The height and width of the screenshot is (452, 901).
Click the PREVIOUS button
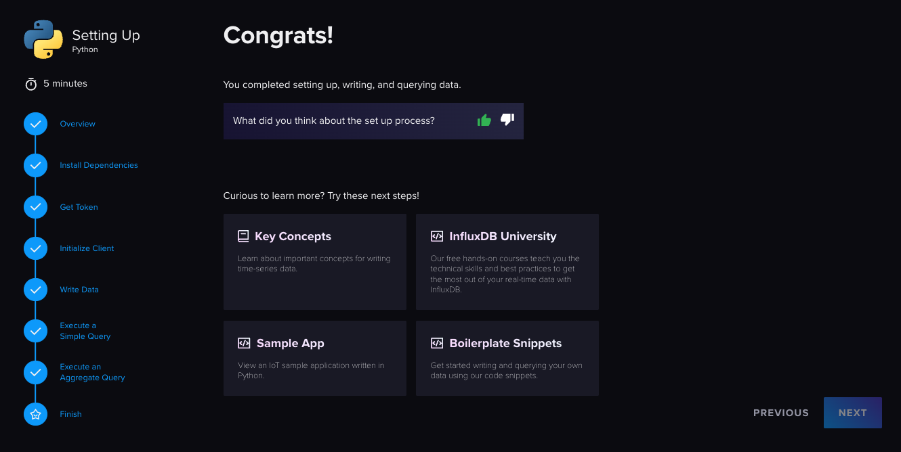pyautogui.click(x=780, y=413)
